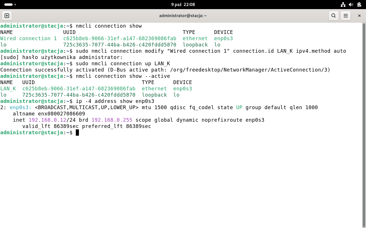Open the clock showing 9 paź 22:08
366x228 pixels.
[x=183, y=5]
